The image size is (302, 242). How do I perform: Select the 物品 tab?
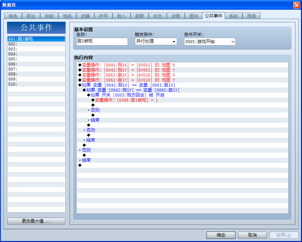click(x=67, y=16)
